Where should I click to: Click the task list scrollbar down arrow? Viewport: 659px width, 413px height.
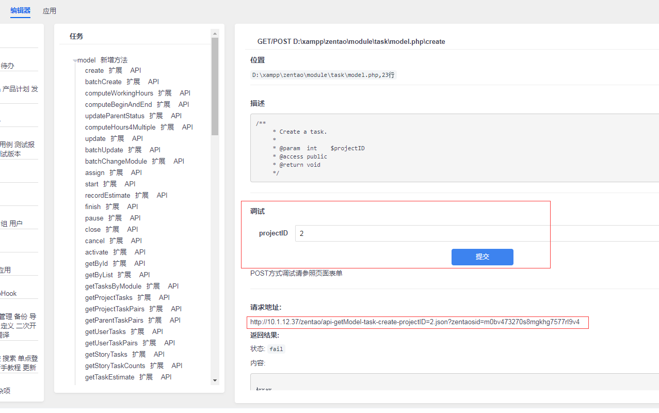(215, 380)
